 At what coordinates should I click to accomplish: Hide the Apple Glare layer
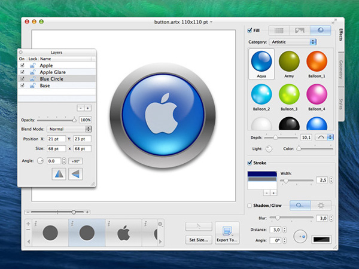click(22, 72)
